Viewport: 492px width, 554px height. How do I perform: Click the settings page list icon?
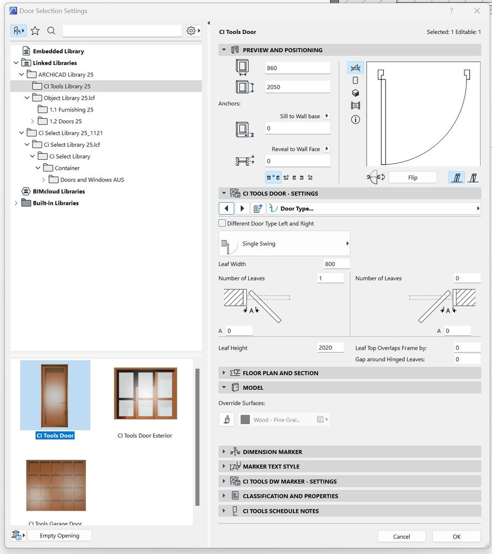258,209
